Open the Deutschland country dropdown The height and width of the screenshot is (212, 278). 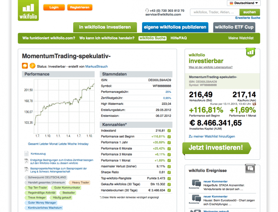pyautogui.click(x=244, y=3)
